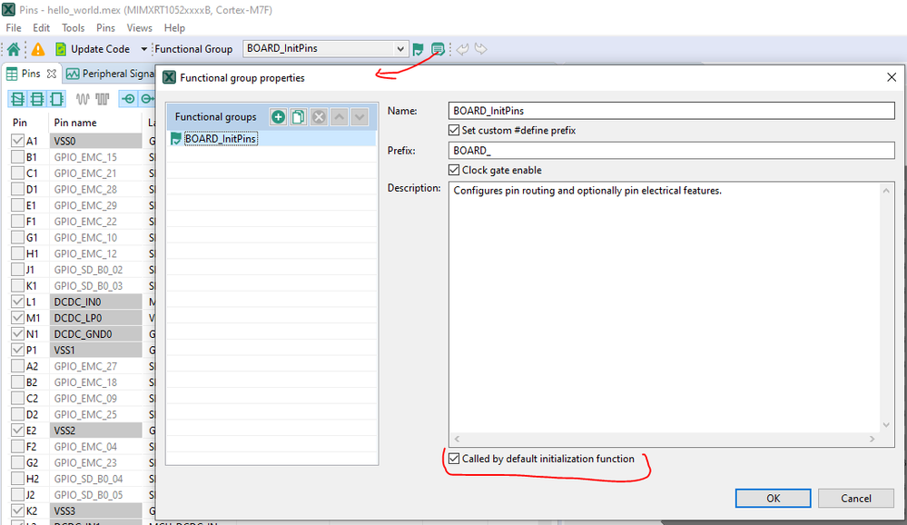Go to the Home (start) view icon
Image resolution: width=907 pixels, height=525 pixels.
14,49
